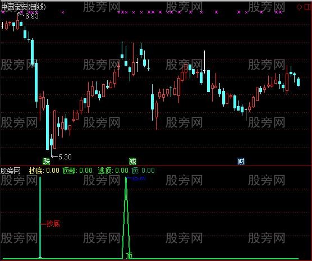The width and height of the screenshot is (312, 261).
Task: Click the 股旁网 indicator name label
Action: coord(11,171)
